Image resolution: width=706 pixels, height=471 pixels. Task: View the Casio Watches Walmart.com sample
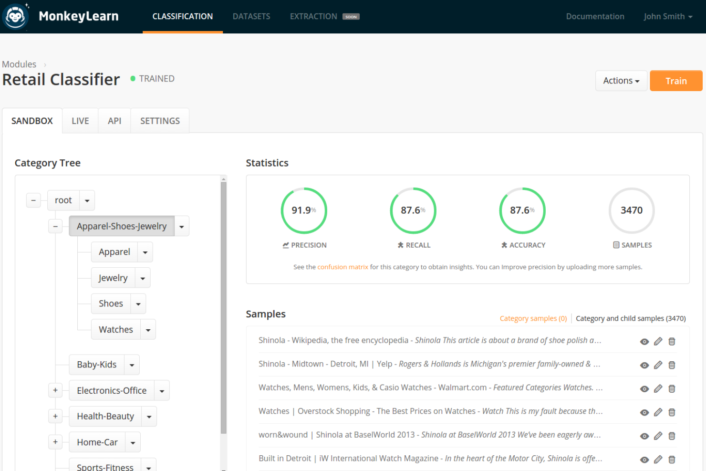point(644,389)
